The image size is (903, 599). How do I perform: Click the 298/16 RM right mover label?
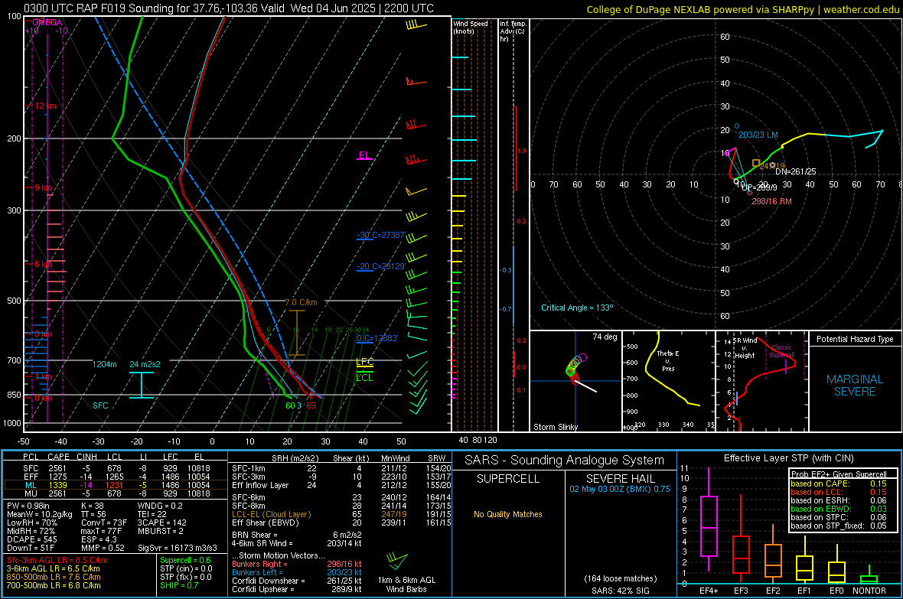click(771, 201)
